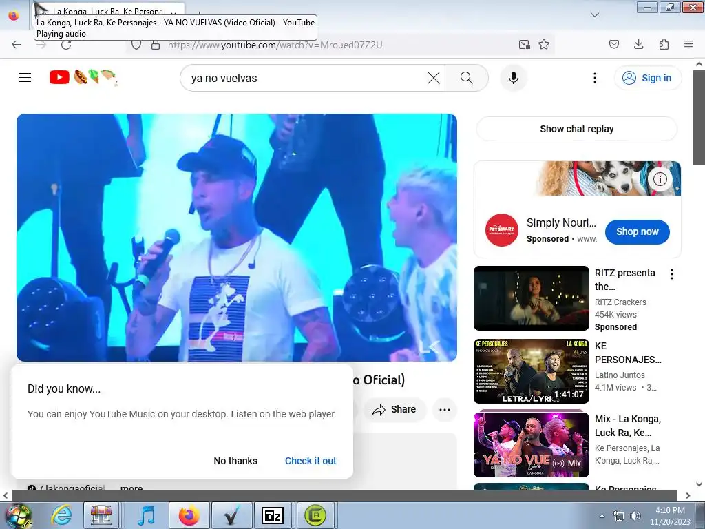This screenshot has height=529, width=705.
Task: Open options for the RITZ presenta video
Action: [672, 274]
